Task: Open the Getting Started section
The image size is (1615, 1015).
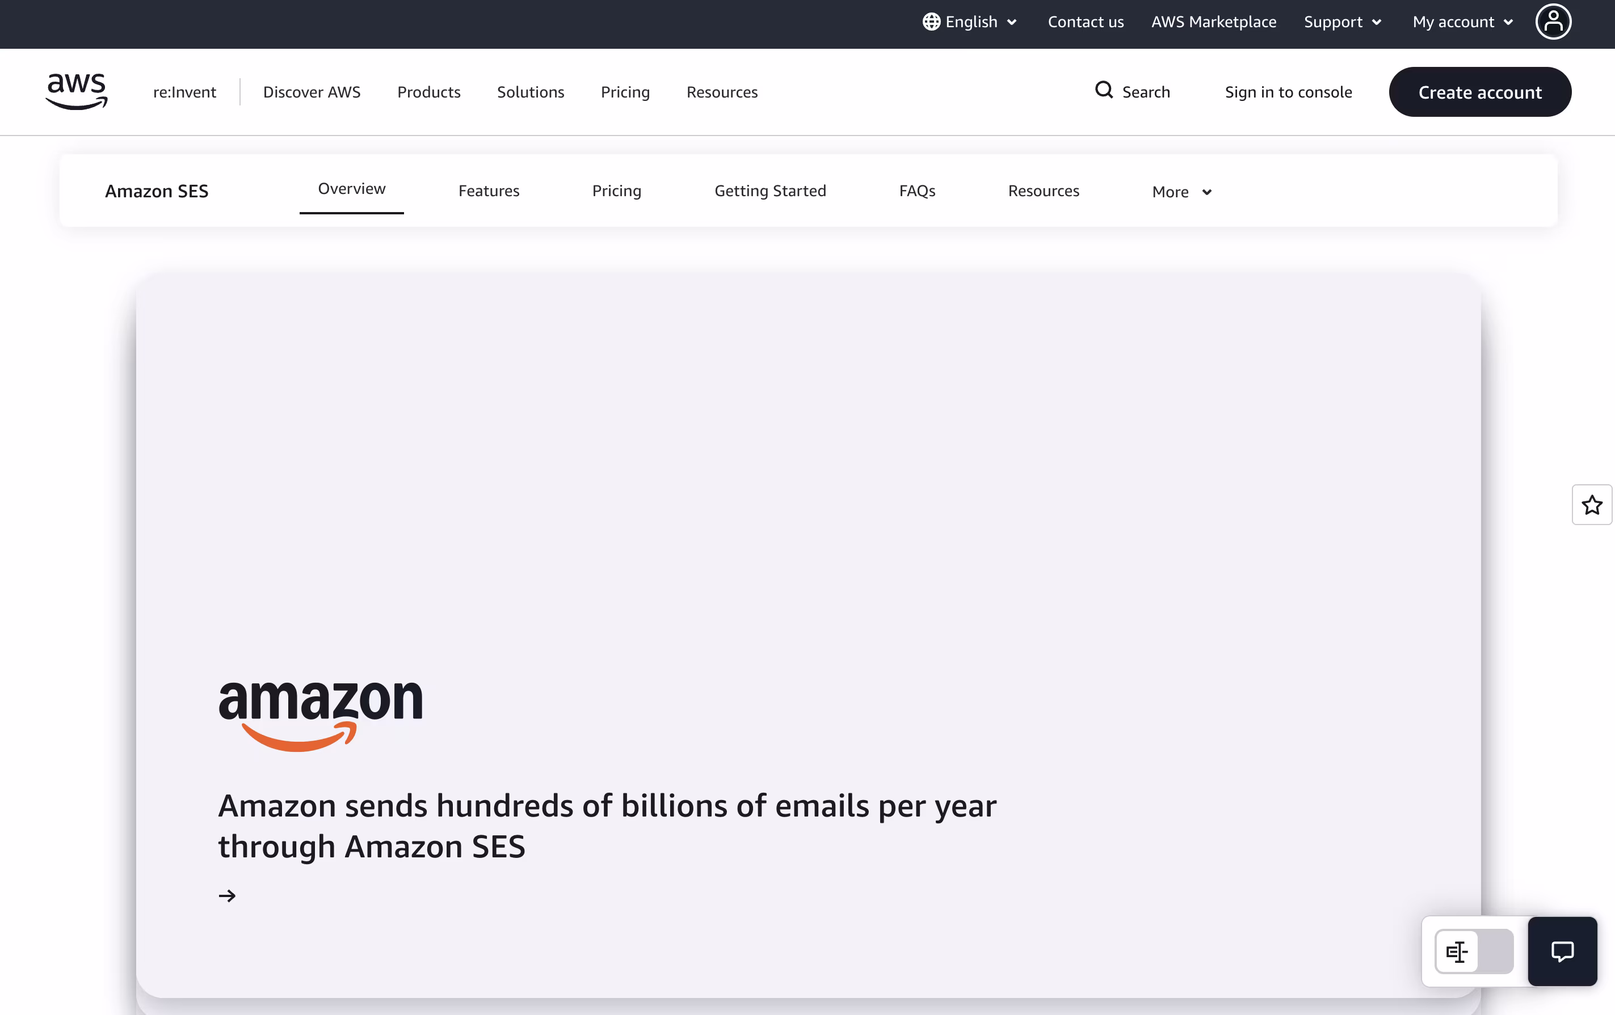Action: 770,191
